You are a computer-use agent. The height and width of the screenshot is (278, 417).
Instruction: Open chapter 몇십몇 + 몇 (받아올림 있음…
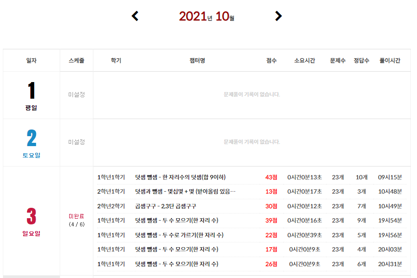click(185, 192)
